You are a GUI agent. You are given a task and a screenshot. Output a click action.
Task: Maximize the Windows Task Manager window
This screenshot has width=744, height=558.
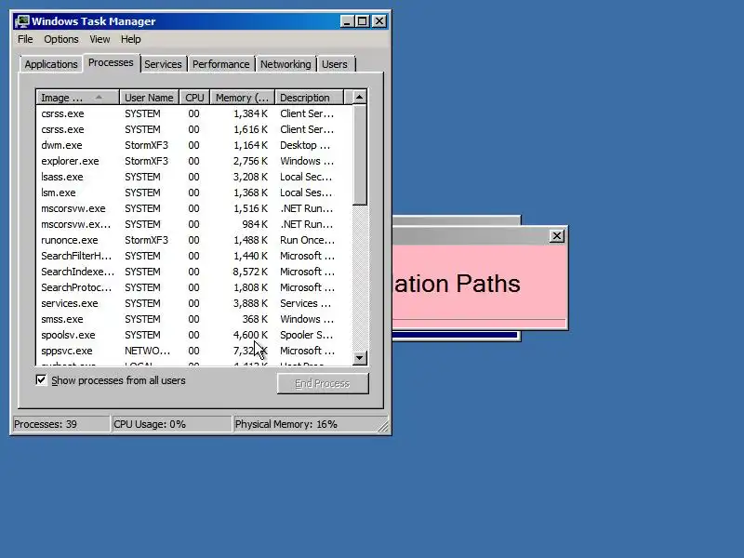click(363, 21)
